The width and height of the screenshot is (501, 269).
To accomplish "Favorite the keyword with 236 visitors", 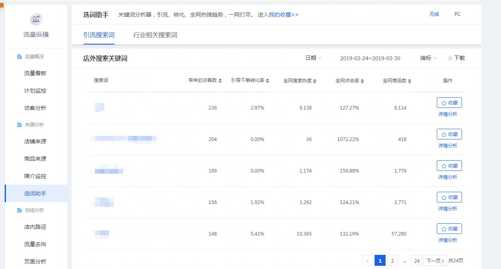I will [449, 103].
